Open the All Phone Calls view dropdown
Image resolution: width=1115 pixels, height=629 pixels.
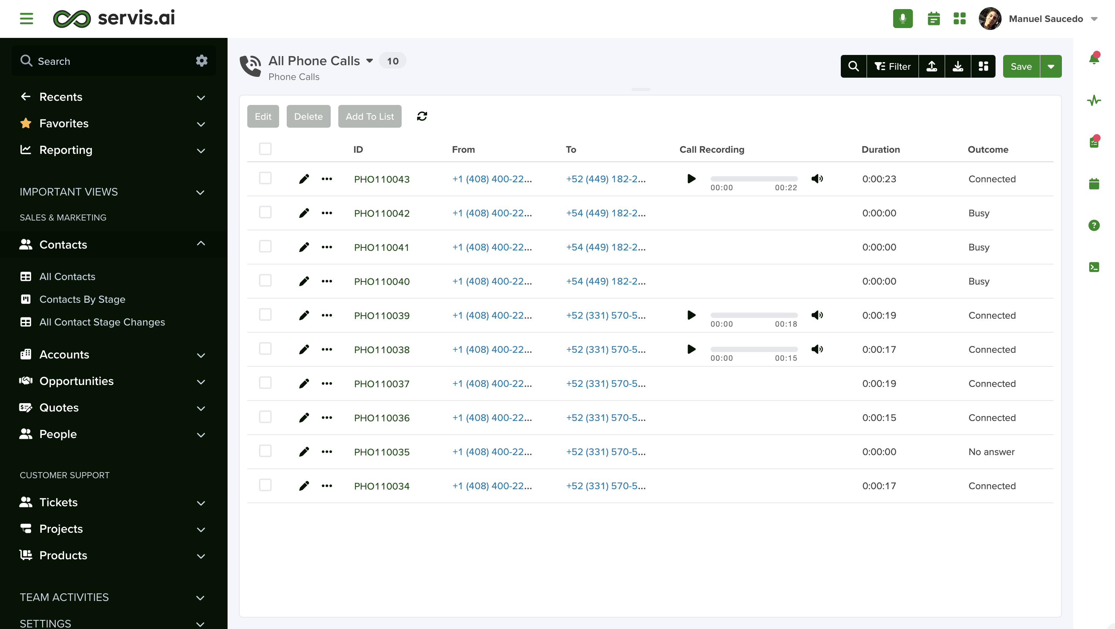click(x=369, y=61)
